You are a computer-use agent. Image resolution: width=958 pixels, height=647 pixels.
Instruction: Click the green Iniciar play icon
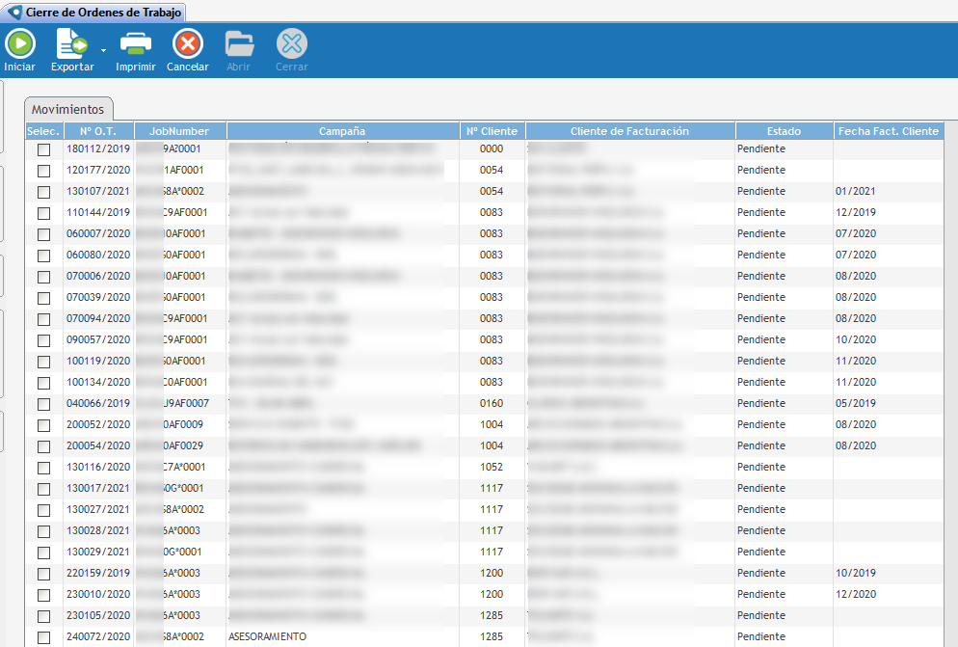[19, 43]
